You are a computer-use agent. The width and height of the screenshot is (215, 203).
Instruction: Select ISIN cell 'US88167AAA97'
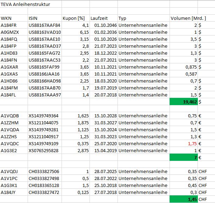click(45, 95)
